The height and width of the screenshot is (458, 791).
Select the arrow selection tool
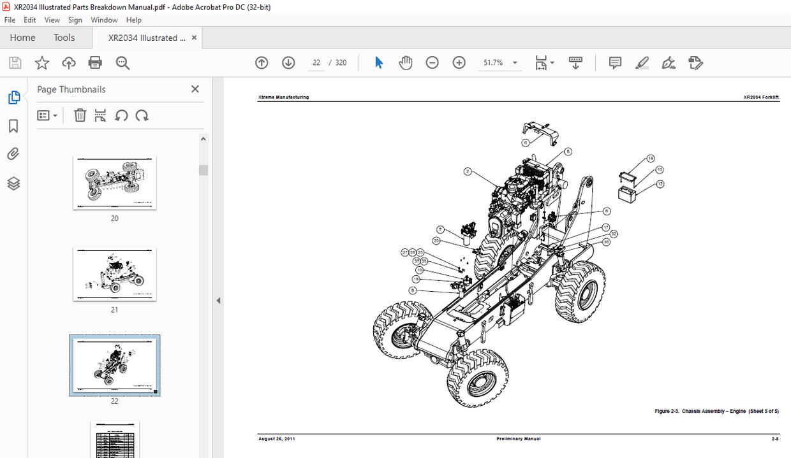tap(378, 62)
